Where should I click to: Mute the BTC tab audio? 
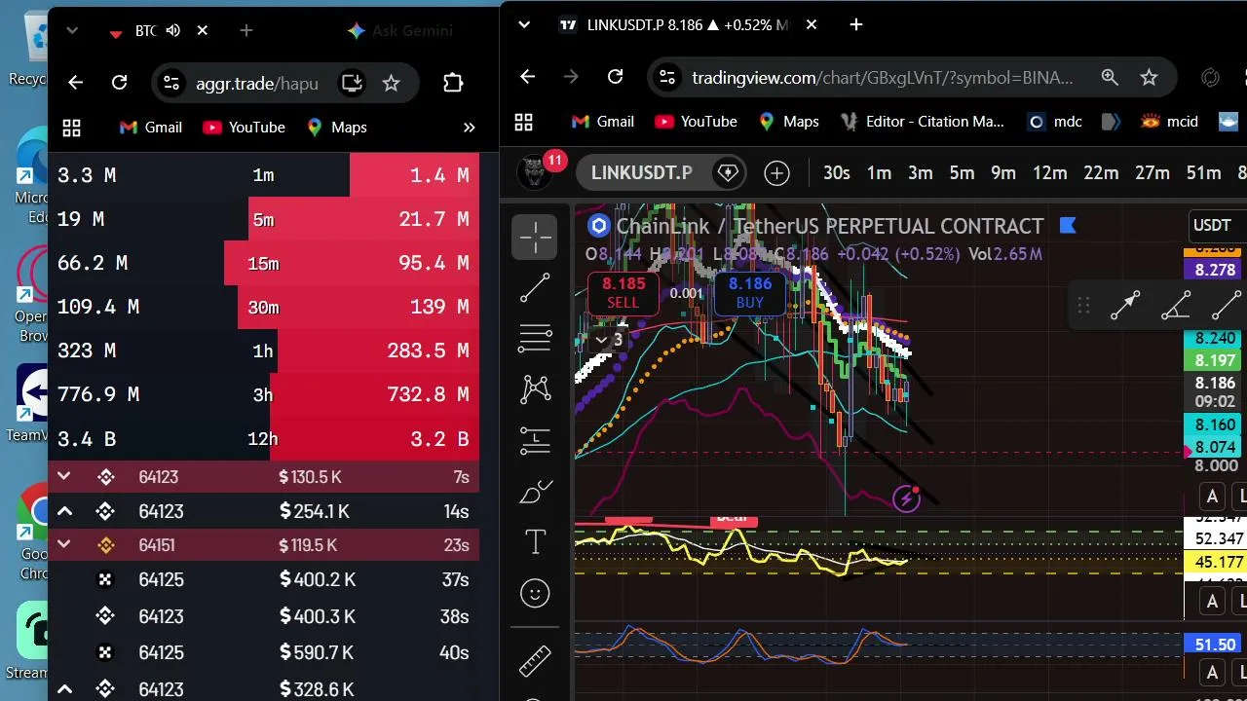172,31
